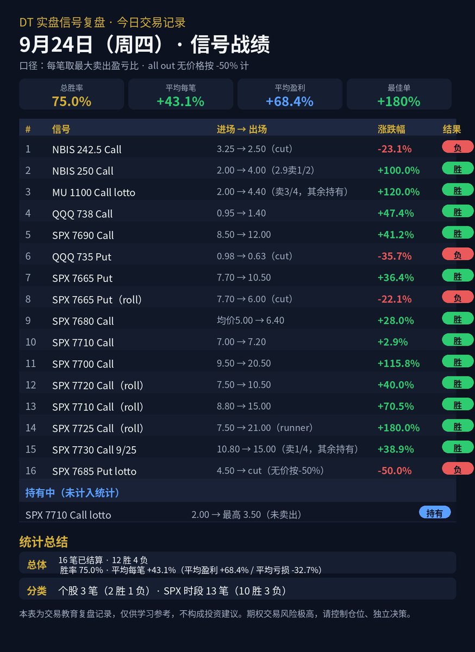Click the -50.0% change value
This screenshot has width=475, height=652.
(x=395, y=471)
